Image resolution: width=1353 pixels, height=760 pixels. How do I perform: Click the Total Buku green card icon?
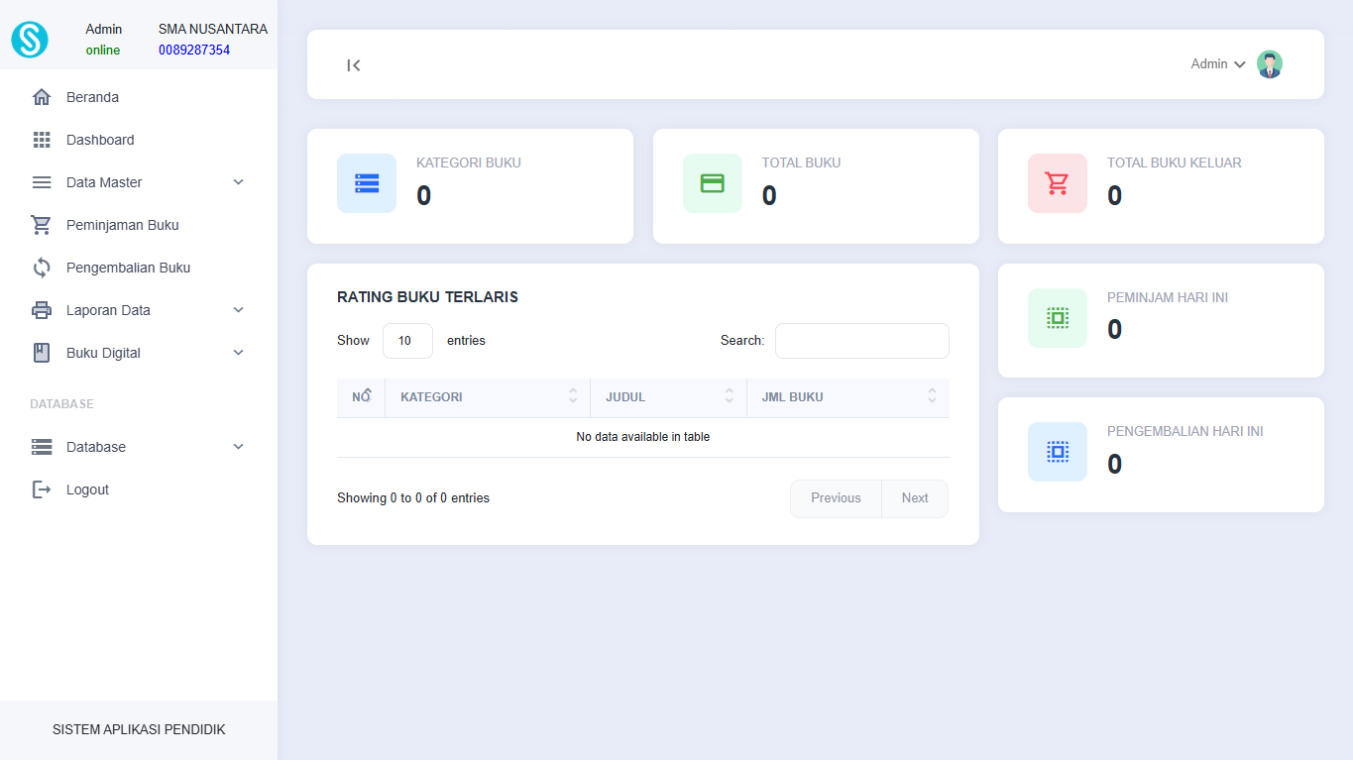pos(712,183)
